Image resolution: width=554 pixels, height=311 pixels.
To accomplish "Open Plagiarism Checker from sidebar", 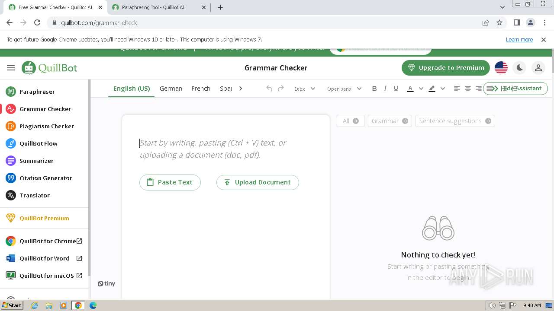I will [x=40, y=126].
